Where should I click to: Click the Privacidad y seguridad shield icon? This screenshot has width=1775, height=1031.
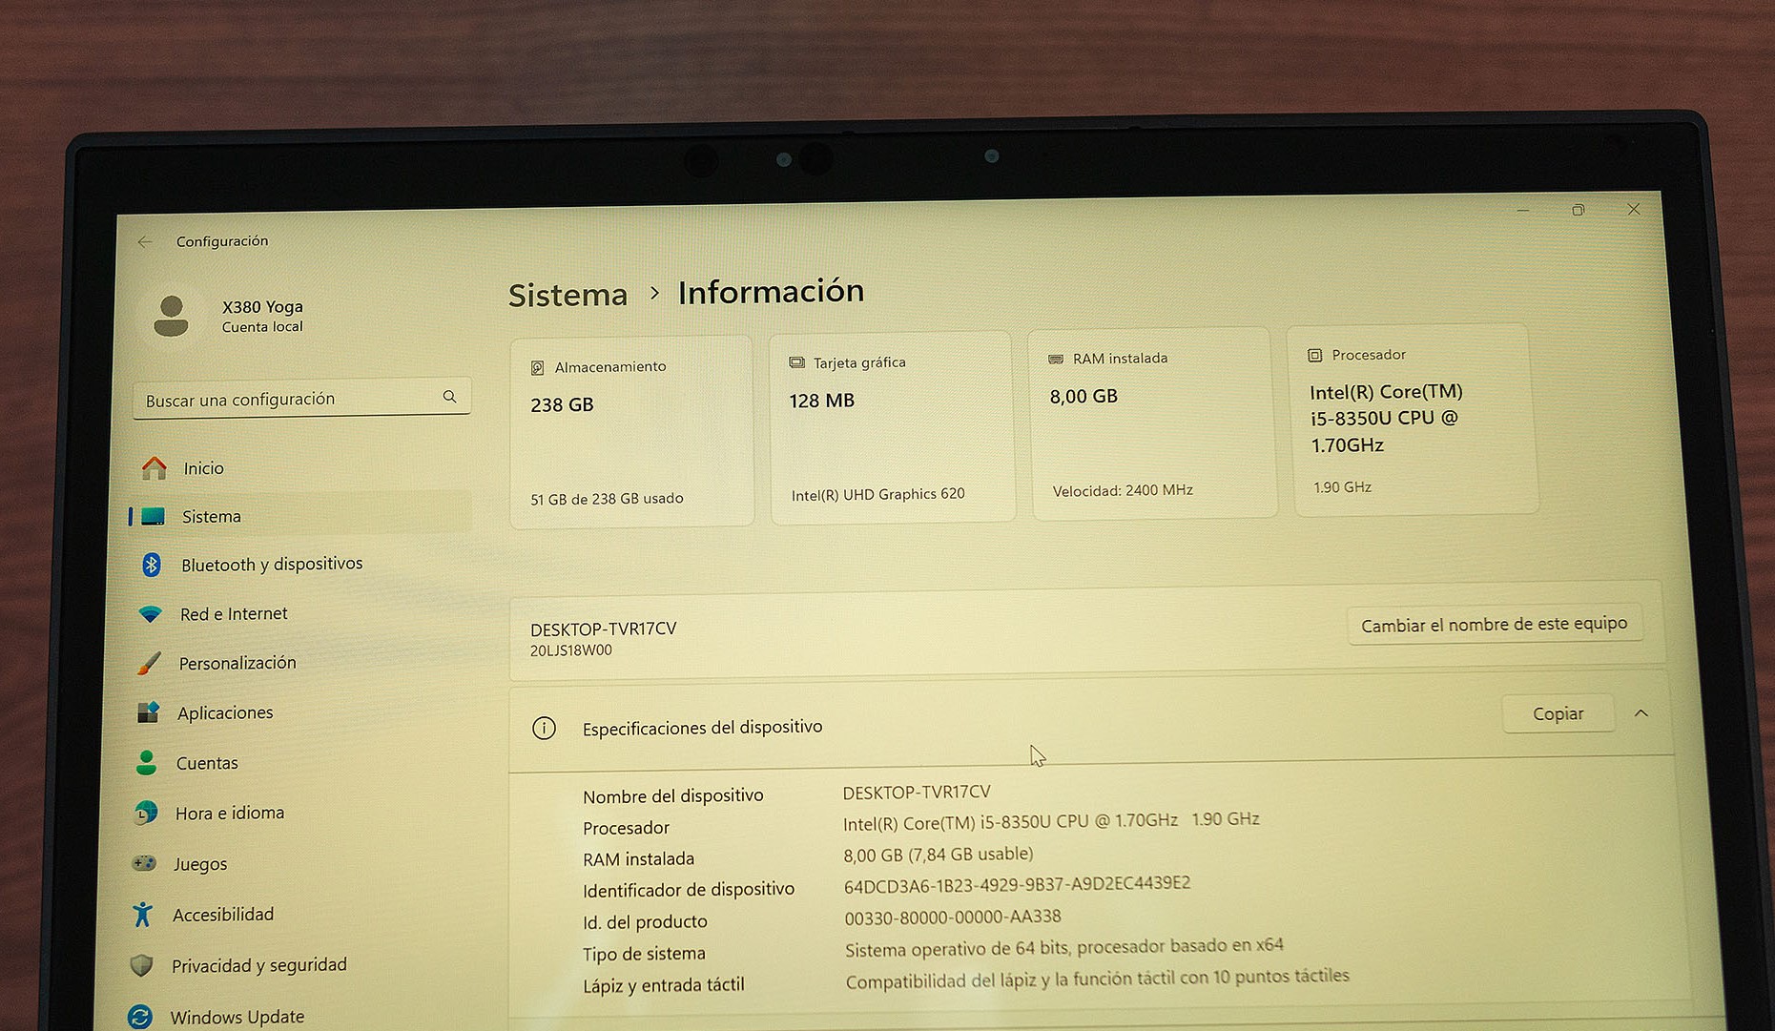(142, 966)
